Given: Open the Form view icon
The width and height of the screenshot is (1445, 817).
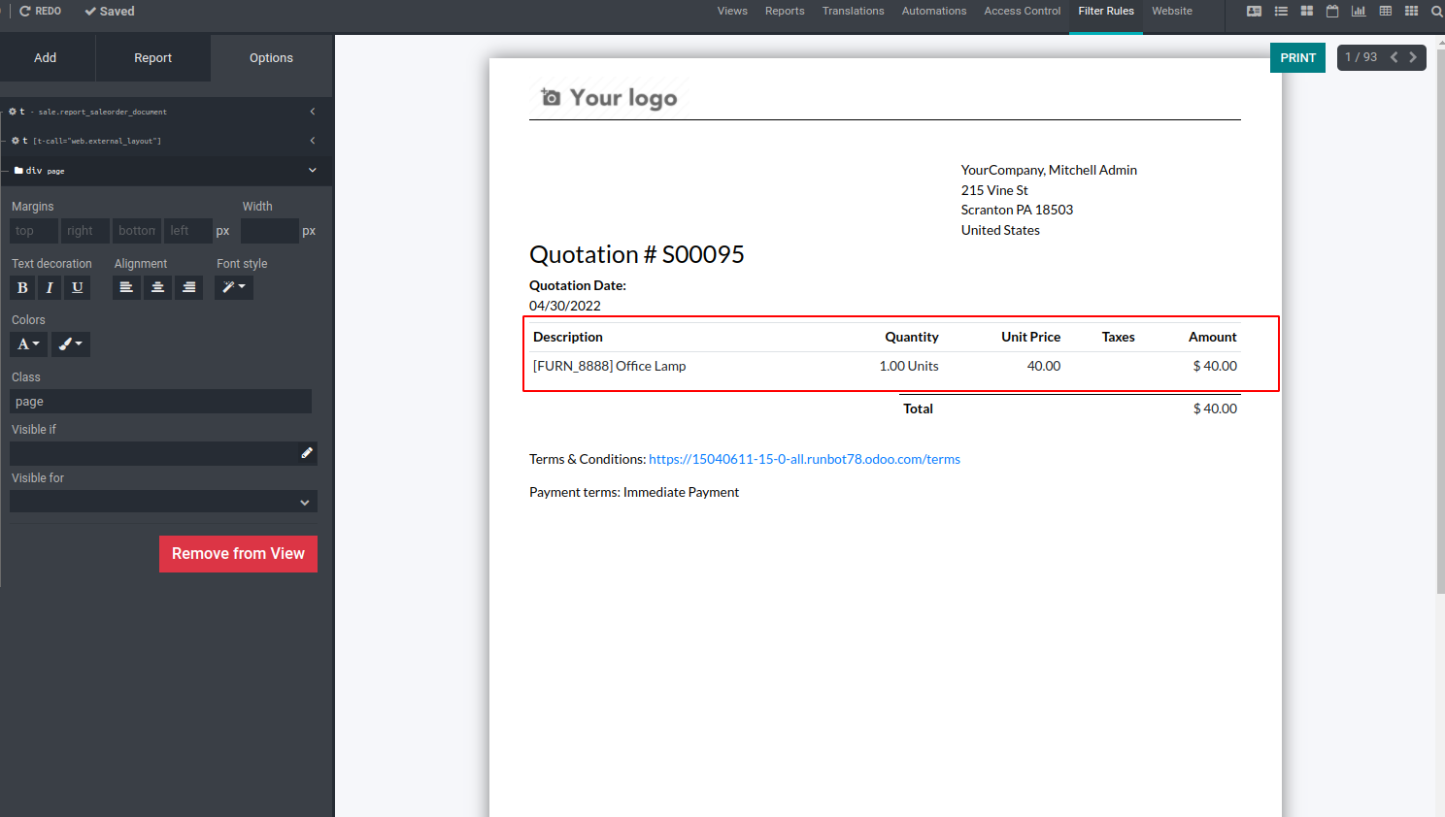Looking at the screenshot, I should (x=1254, y=12).
